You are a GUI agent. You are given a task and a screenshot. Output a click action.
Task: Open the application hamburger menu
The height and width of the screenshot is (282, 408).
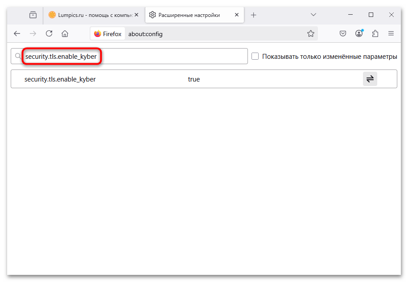tap(391, 33)
